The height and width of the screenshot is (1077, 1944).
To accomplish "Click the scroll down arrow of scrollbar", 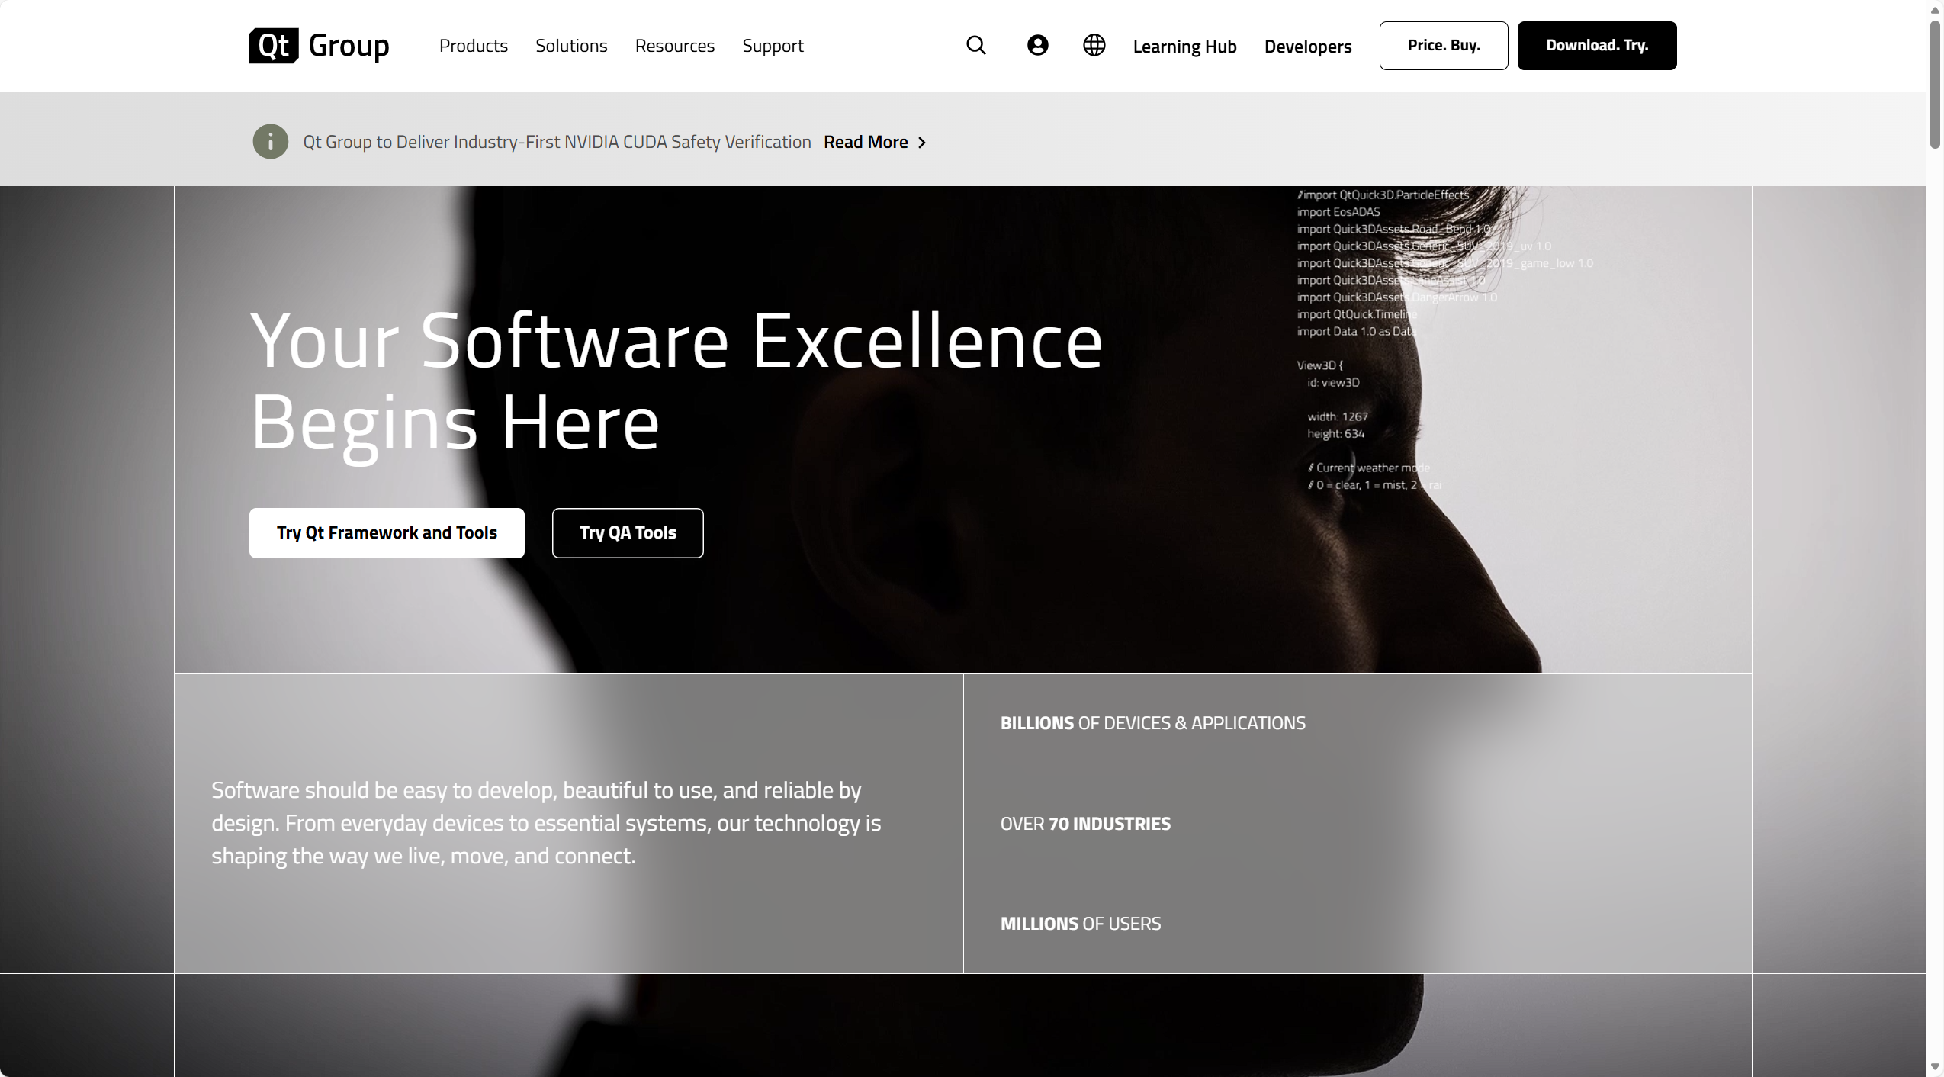I will (1934, 1066).
